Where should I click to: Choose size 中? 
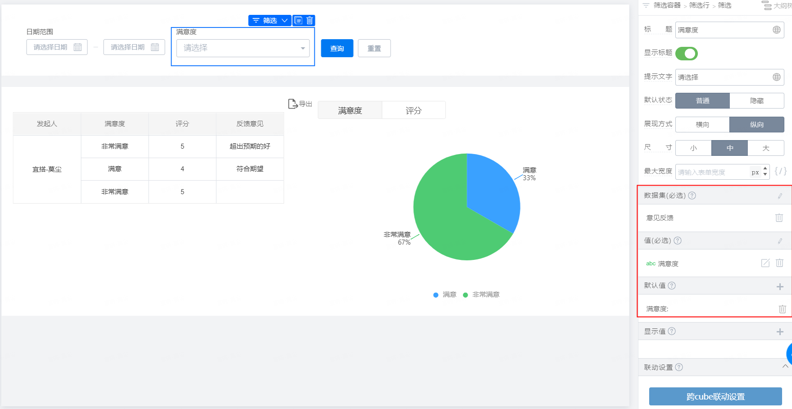point(730,148)
